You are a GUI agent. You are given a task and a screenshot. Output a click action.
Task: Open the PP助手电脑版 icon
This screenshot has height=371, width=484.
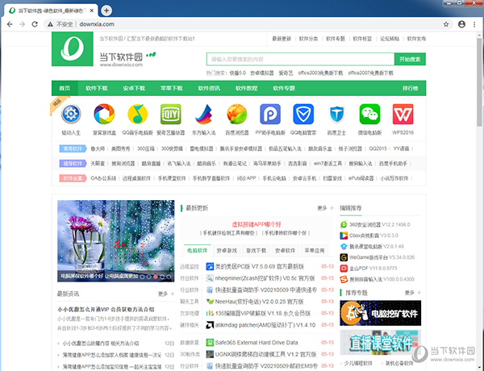tap(270, 114)
